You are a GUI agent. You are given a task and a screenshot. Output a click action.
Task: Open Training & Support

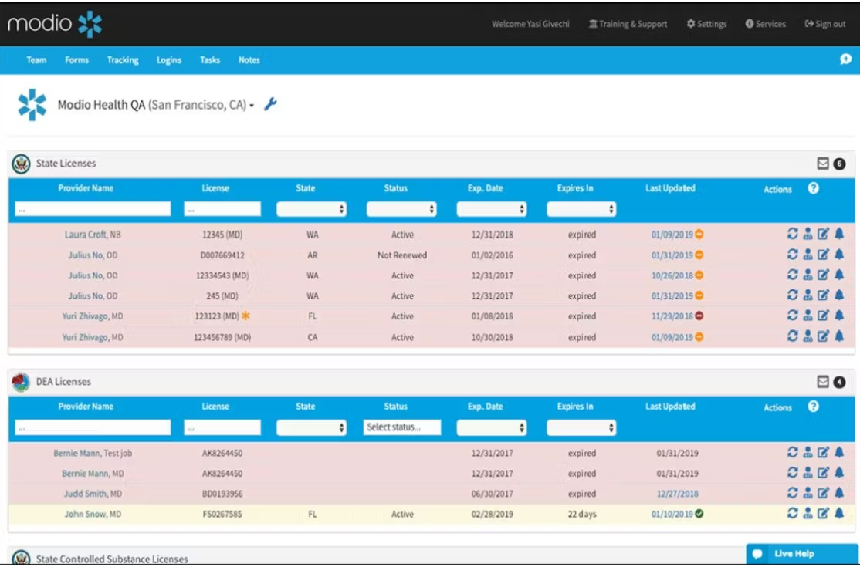pyautogui.click(x=628, y=24)
